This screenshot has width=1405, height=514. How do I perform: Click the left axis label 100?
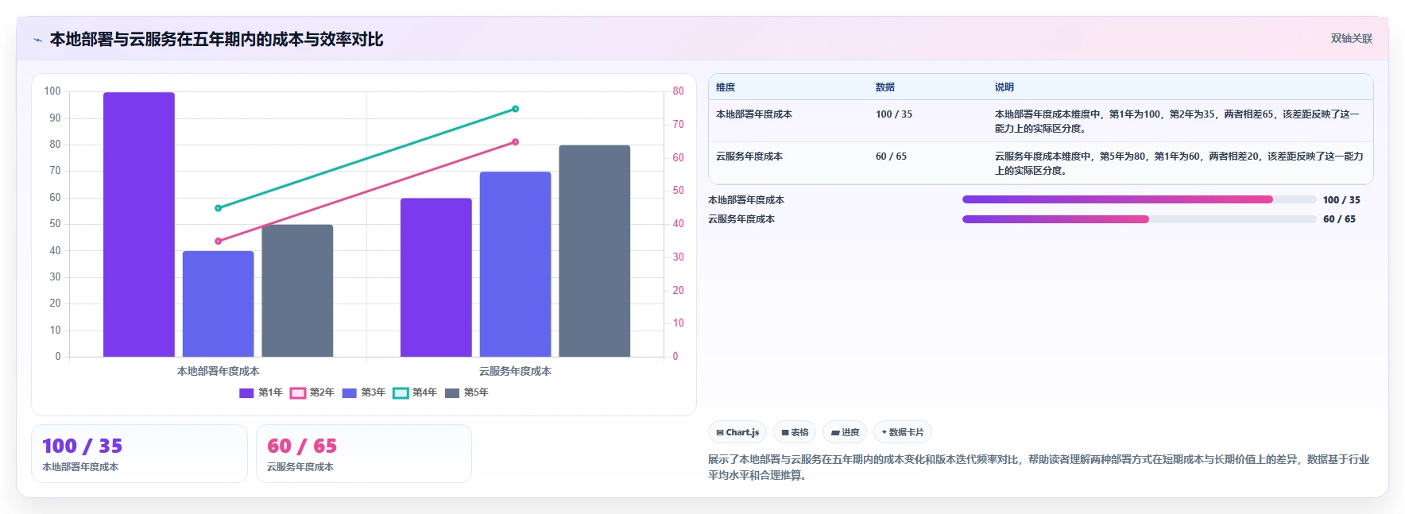pyautogui.click(x=52, y=91)
